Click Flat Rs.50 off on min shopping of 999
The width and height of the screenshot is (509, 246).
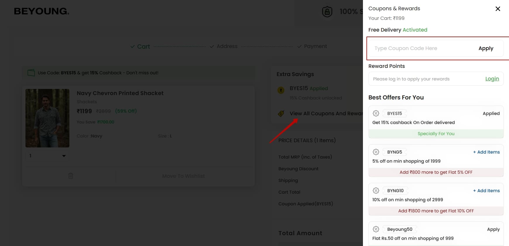pyautogui.click(x=413, y=238)
